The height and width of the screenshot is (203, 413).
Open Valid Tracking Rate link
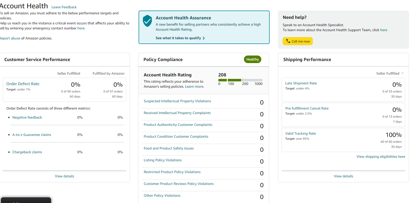coord(301,133)
